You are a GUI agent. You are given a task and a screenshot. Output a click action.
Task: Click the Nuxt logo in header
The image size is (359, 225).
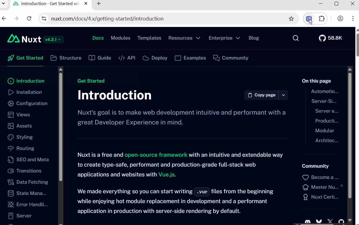24,39
